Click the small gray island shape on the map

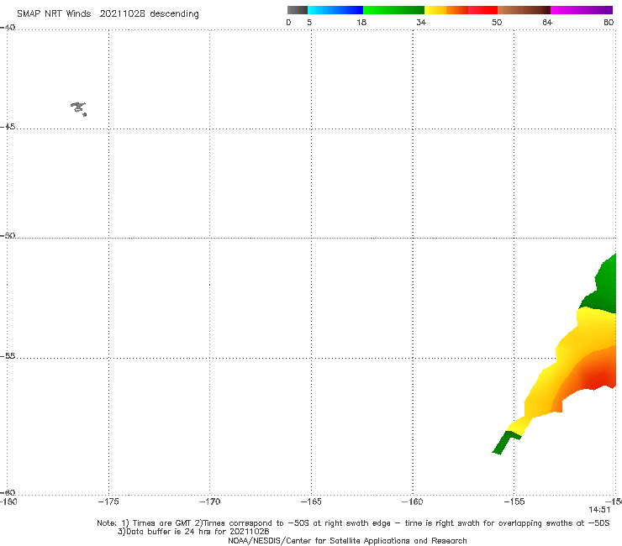(78, 108)
